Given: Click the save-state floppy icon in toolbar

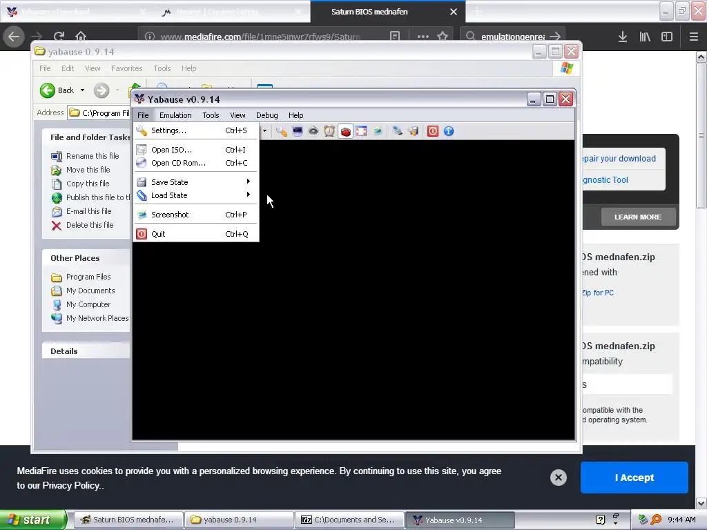Looking at the screenshot, I should (x=413, y=131).
